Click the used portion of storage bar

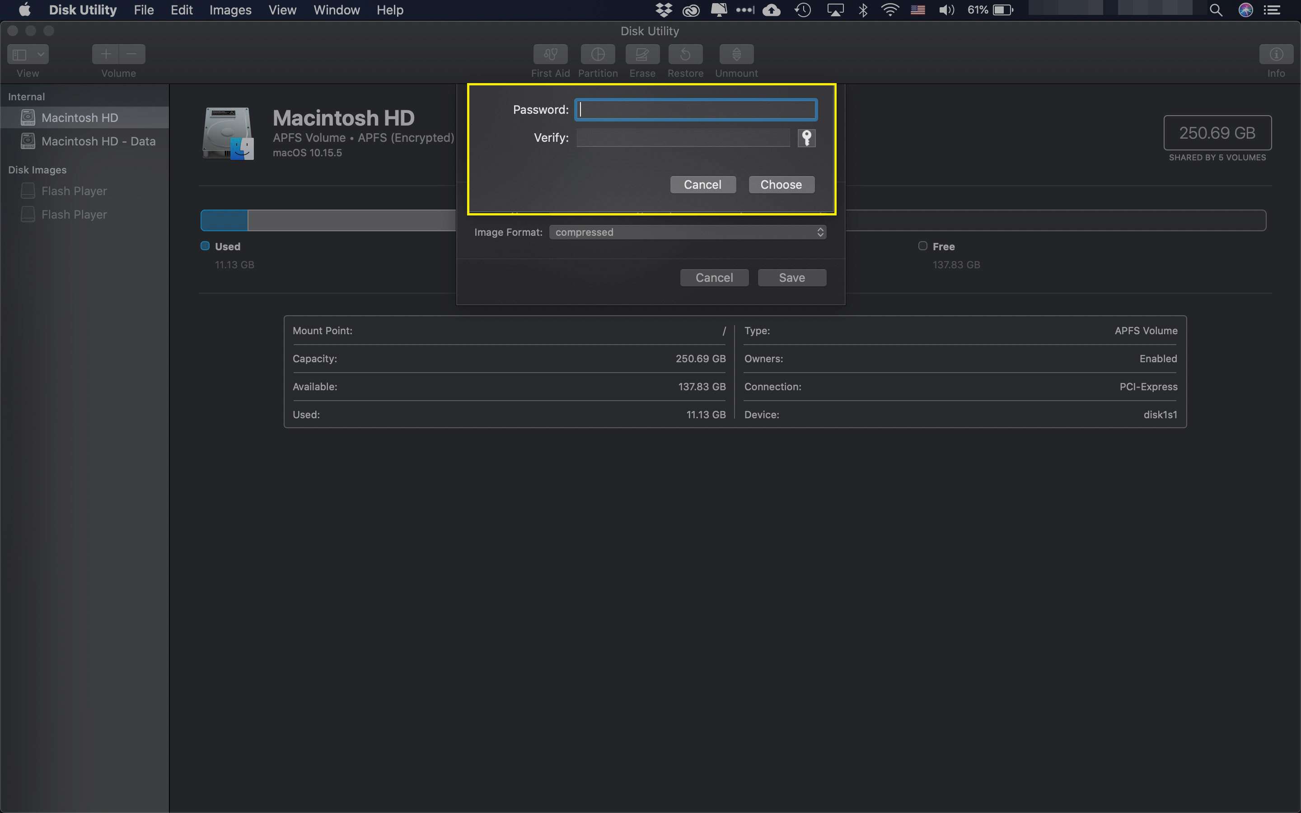point(224,220)
